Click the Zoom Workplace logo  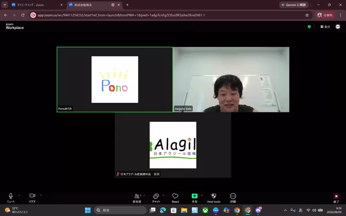(x=15, y=26)
